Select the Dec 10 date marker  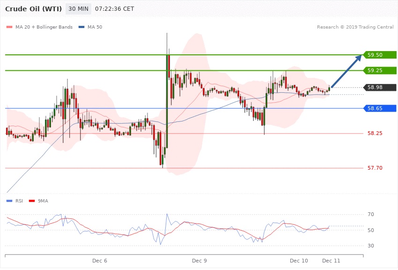coord(299,260)
